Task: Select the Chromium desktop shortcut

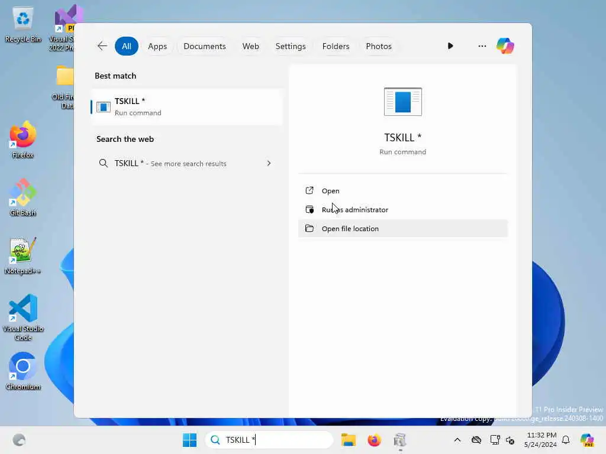Action: pos(23,371)
